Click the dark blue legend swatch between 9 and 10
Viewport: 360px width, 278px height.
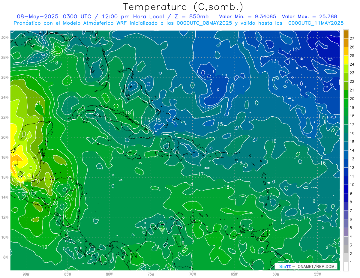coord(346,189)
